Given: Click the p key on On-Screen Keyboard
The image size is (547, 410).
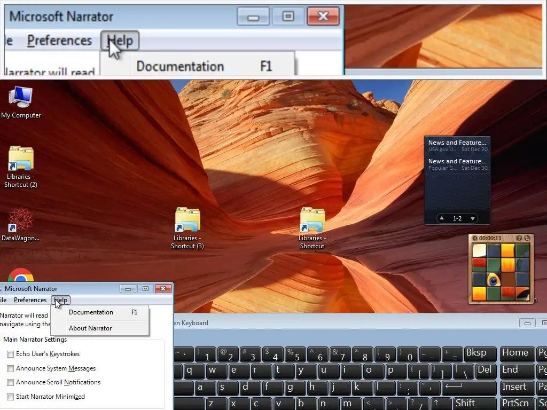Looking at the screenshot, I should [x=396, y=372].
